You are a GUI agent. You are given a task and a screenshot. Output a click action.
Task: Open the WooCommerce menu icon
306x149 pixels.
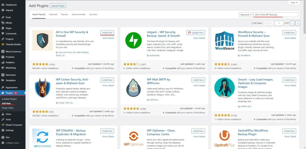(3, 52)
